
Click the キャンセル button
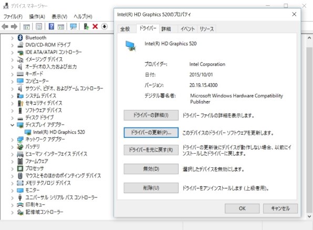[x=280, y=208]
